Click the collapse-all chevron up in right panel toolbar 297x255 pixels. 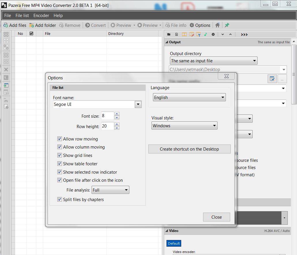click(x=230, y=34)
